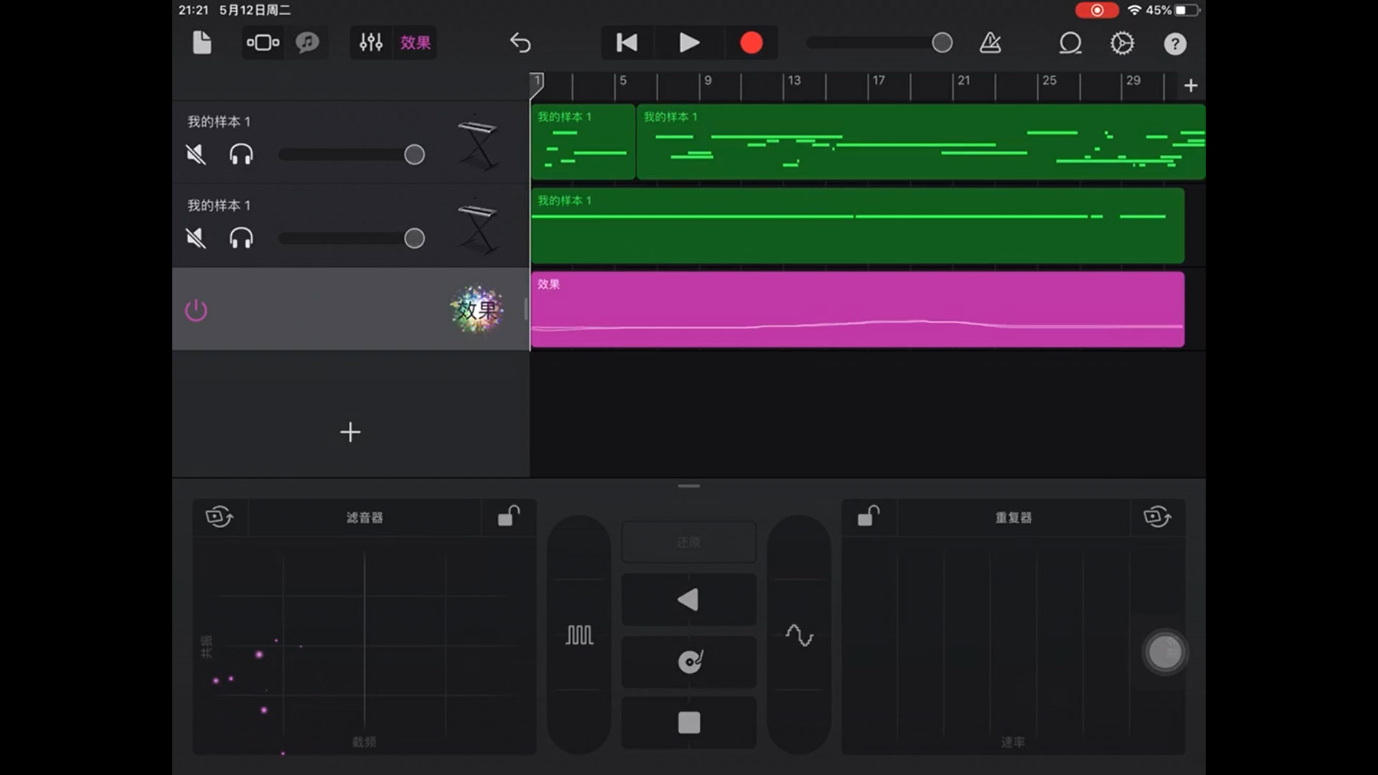Screen dimensions: 1378x775
Task: Open the Loop Browser icon
Action: click(1070, 43)
